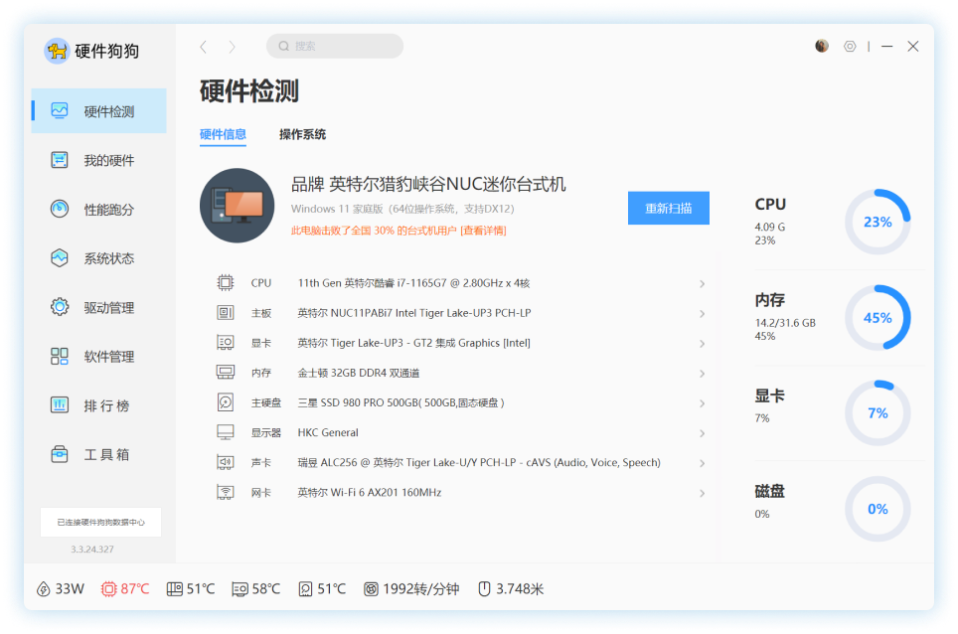This screenshot has height=634, width=958.
Task: Expand the 显卡 Tiger Lake-UP3 row chevron
Action: [702, 343]
